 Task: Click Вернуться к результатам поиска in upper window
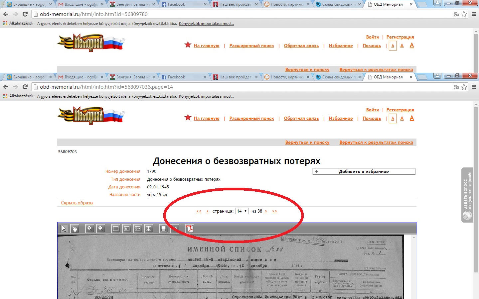376,69
